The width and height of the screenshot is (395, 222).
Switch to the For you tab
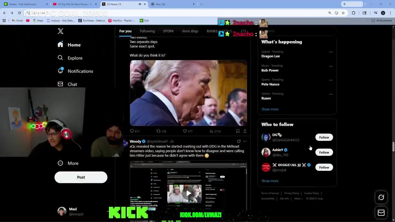coord(125,31)
